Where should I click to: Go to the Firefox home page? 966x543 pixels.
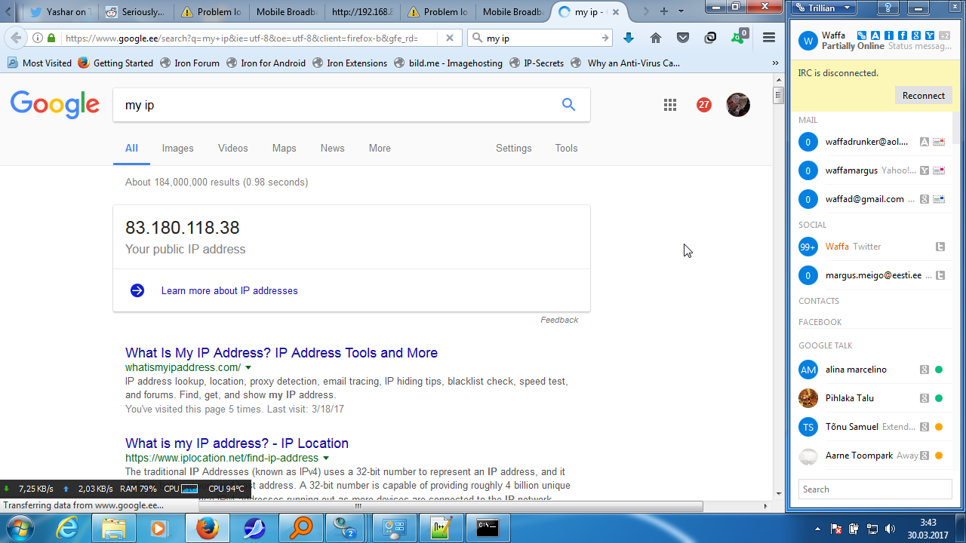point(656,38)
